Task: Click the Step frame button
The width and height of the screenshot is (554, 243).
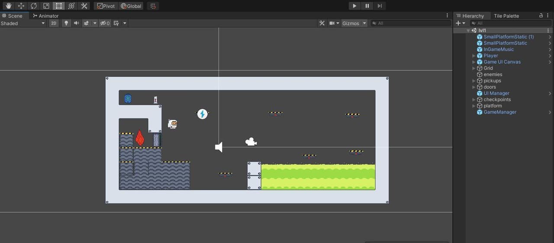Action: [x=380, y=6]
